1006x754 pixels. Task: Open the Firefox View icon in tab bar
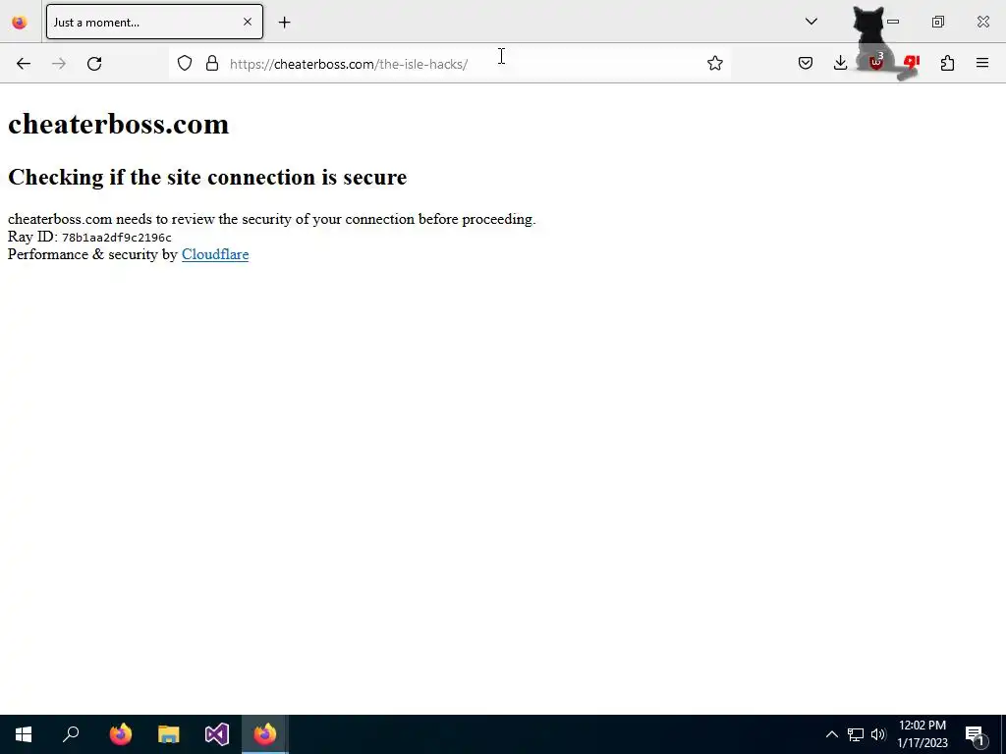[x=20, y=23]
